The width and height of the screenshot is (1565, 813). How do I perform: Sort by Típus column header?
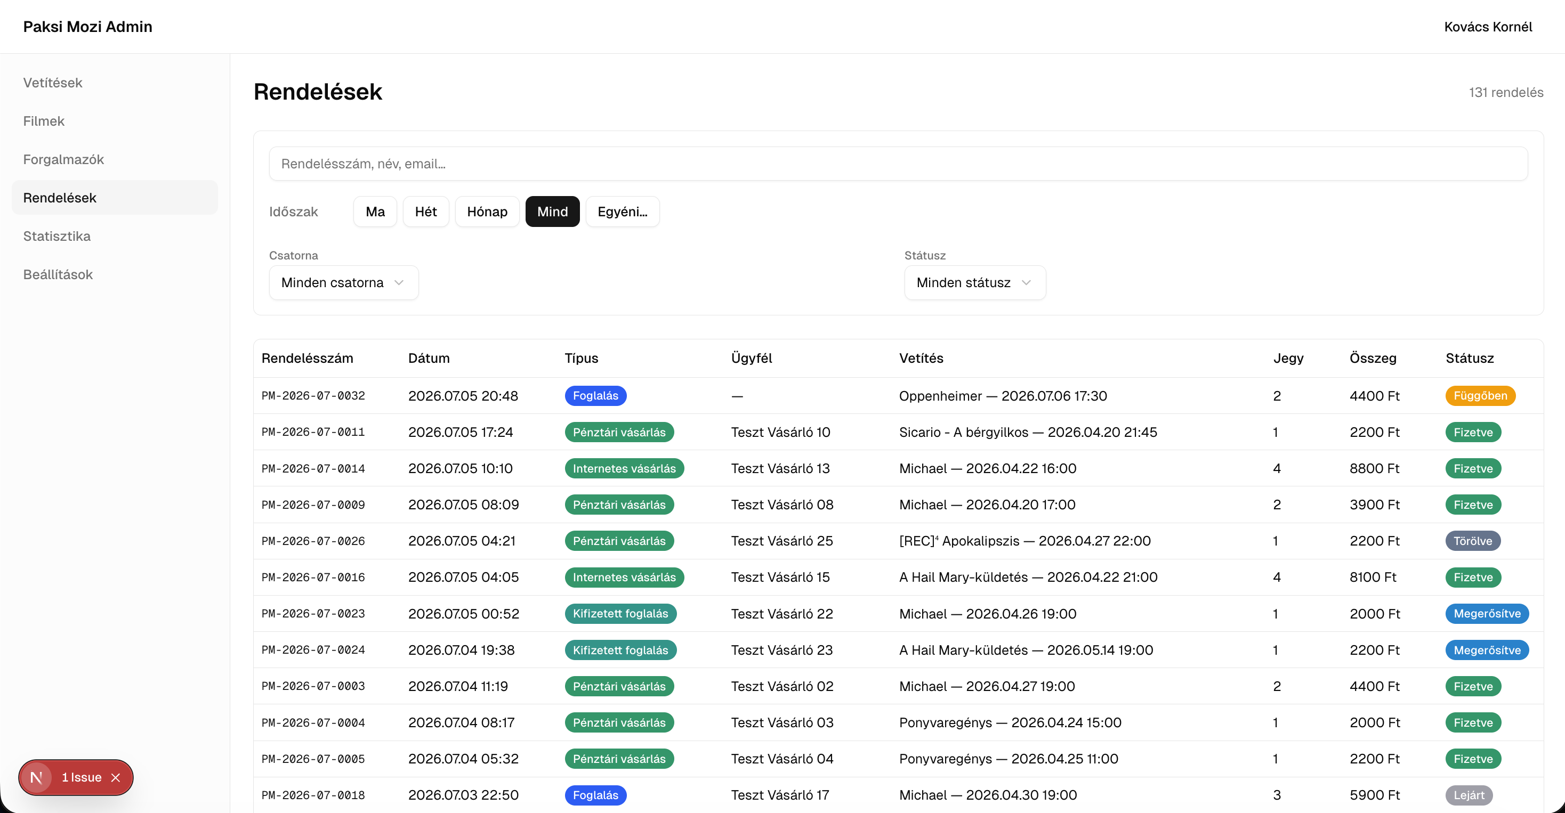tap(581, 358)
